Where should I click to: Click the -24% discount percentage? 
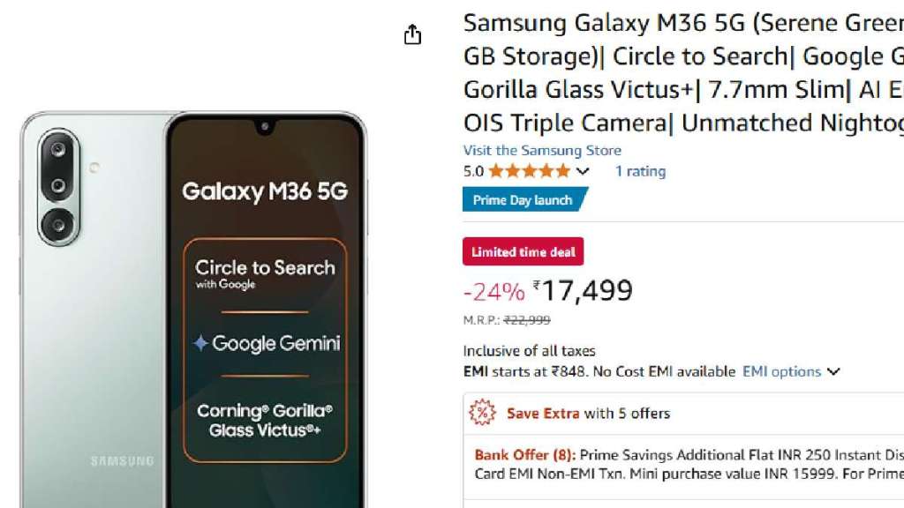point(493,292)
